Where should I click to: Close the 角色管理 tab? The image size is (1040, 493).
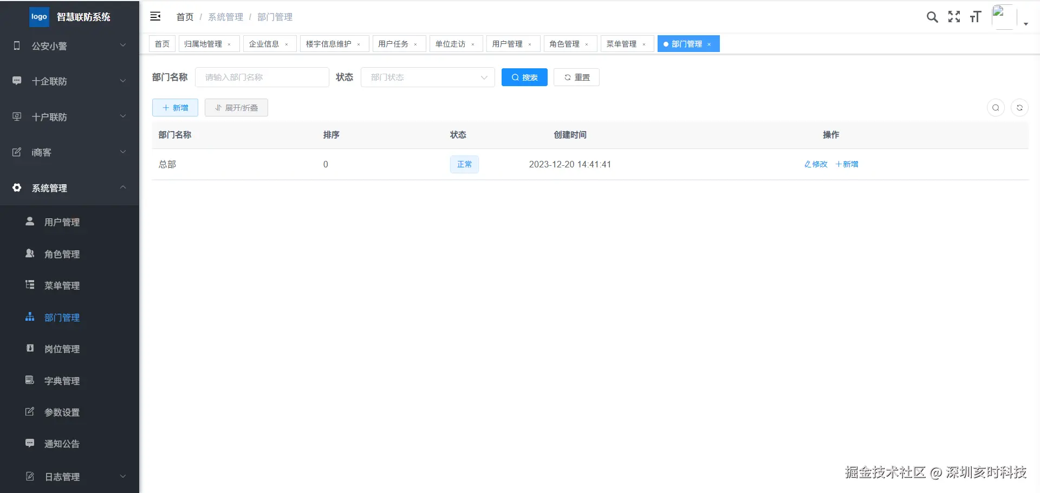click(587, 44)
